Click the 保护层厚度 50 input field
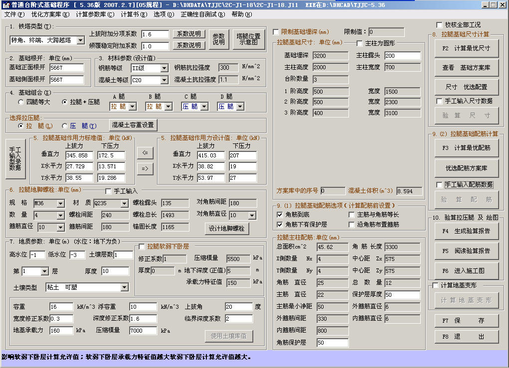509x368 pixels. point(402,295)
